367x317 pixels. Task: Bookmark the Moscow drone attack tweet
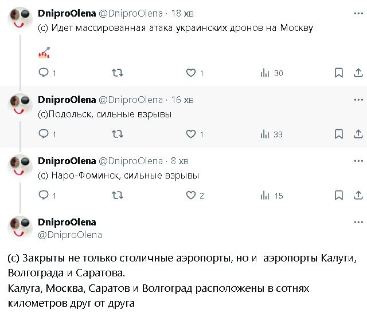[339, 73]
